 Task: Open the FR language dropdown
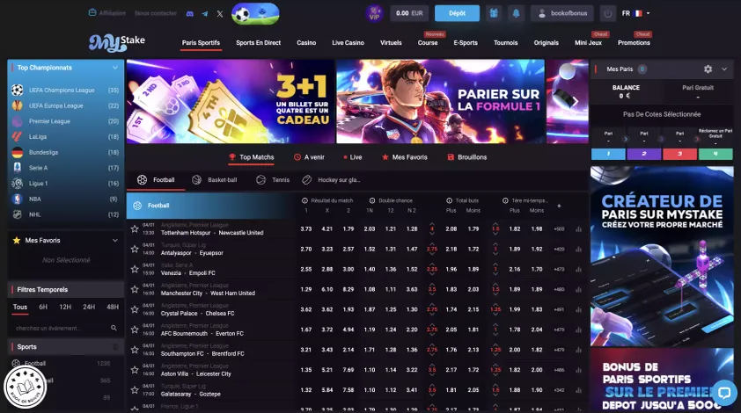coord(635,13)
